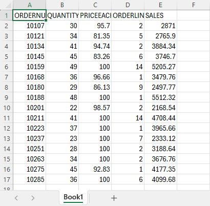Select cell with order number 10107
This screenshot has width=210, height=206.
(30, 26)
